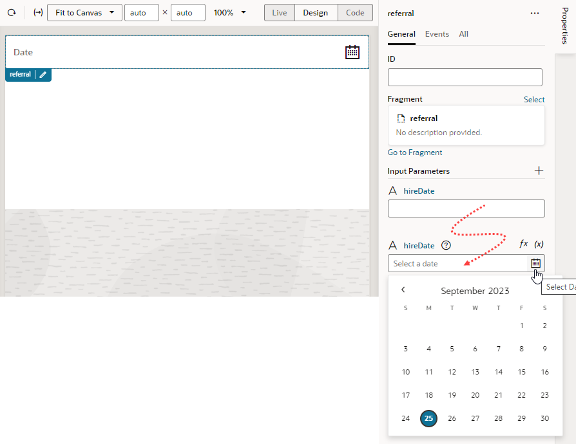Click the Date input on canvas
The image size is (576, 444).
187,52
